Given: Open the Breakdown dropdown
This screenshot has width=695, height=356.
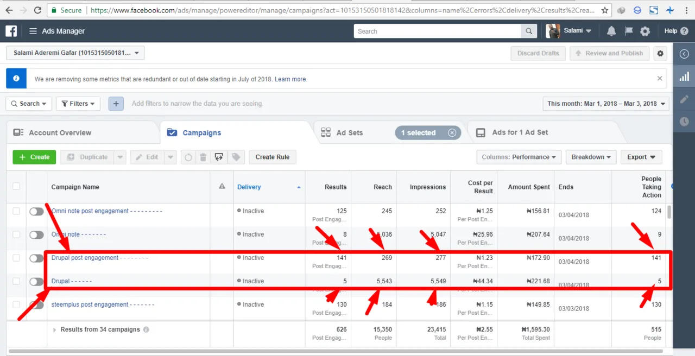Looking at the screenshot, I should coord(591,157).
